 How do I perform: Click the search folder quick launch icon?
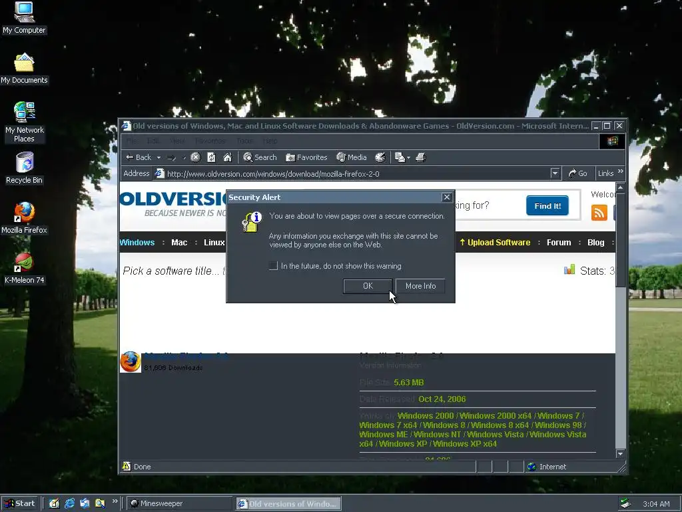click(100, 503)
